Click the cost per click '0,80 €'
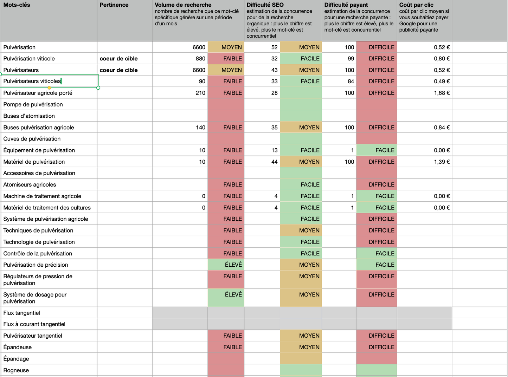Viewport: 508px width, 377px height. [424, 58]
